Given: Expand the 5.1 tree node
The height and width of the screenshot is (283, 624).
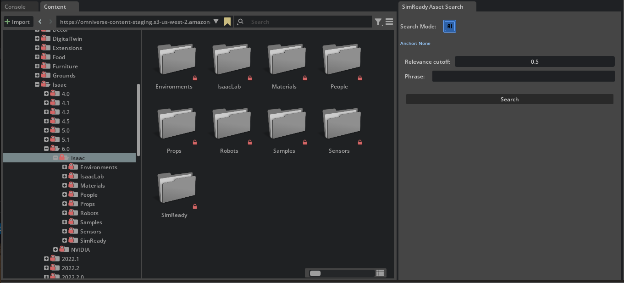Looking at the screenshot, I should click(46, 139).
